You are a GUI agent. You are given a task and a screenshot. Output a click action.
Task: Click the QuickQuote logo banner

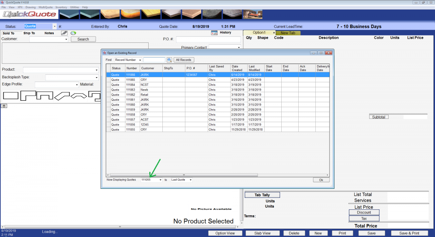click(30, 14)
